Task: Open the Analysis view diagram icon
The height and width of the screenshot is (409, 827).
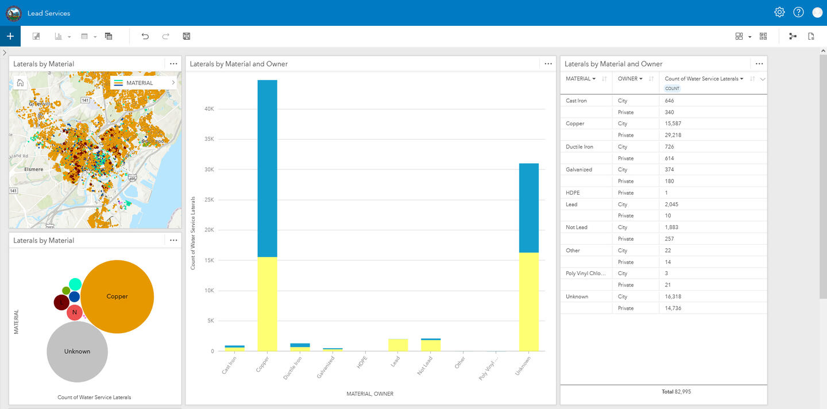Action: tap(793, 36)
